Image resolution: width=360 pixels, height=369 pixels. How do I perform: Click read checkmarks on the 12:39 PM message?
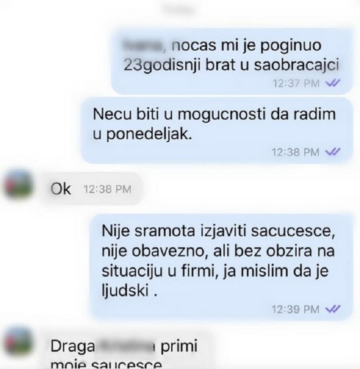[332, 309]
